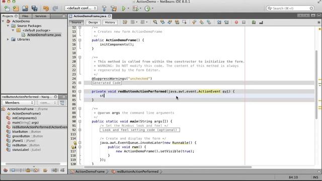Switch to Design view

93,22
